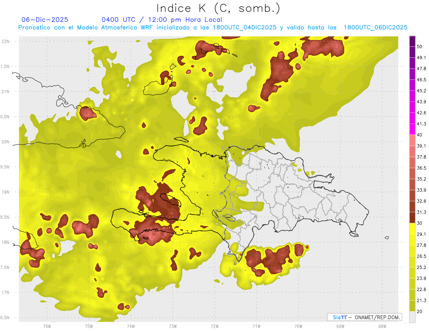Click the colorbar value '29.1'

tap(421, 234)
